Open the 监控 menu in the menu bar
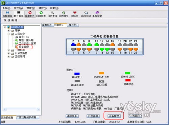Viewport: 169px width, 125px height. click(18, 8)
